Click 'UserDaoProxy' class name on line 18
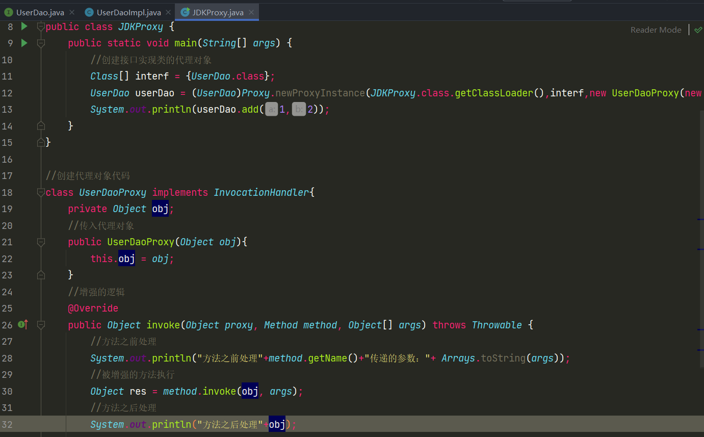Screen dimensions: 704x437 pos(113,192)
